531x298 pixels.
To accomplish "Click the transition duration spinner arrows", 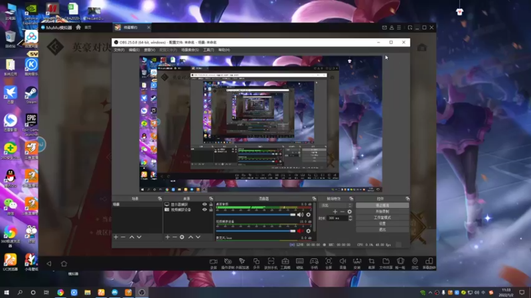I will [350, 219].
